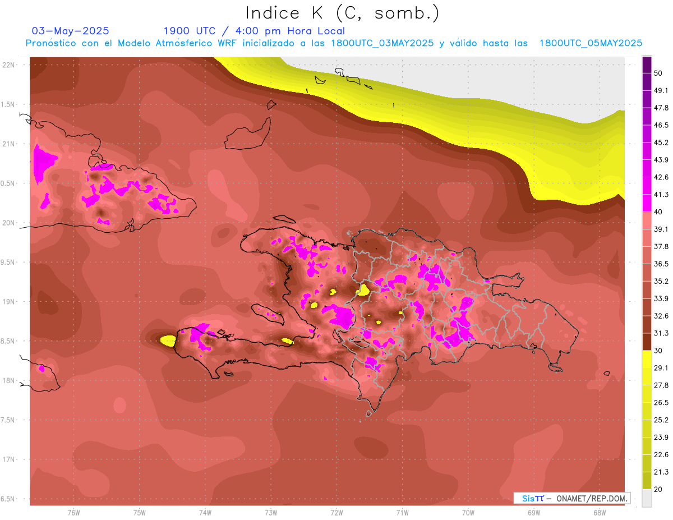
Task: Click the '27.8' color scale value
Action: 661,385
